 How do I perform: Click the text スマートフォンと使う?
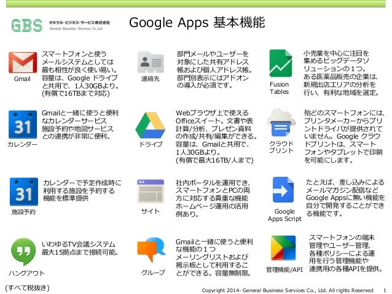(x=74, y=54)
